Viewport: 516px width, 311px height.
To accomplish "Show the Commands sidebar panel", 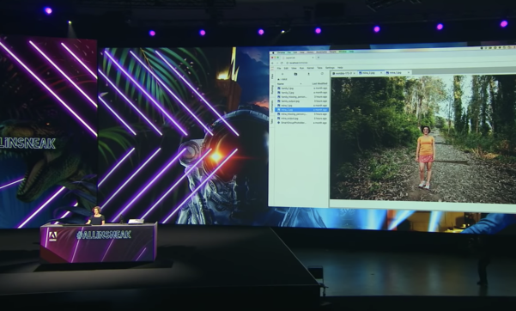I will point(272,106).
